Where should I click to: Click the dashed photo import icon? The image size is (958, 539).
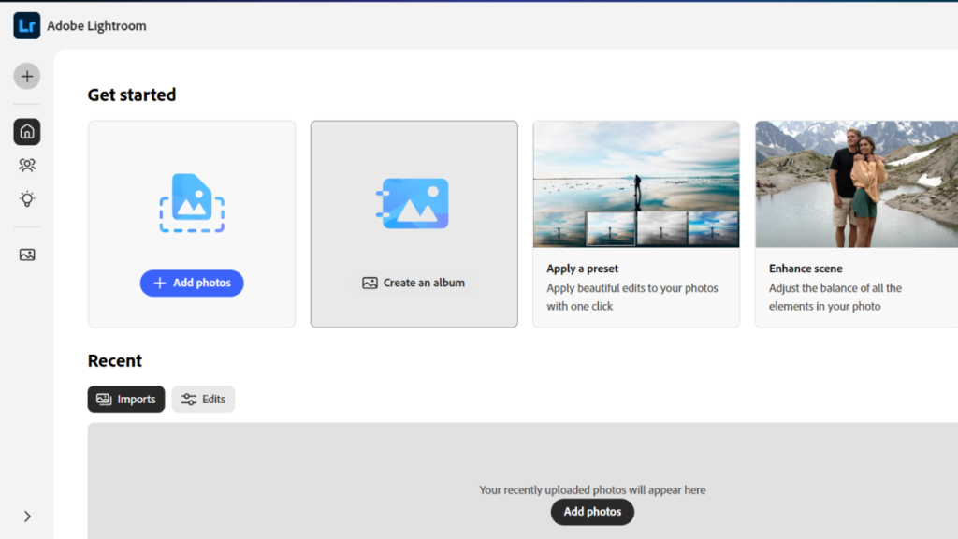click(x=191, y=202)
